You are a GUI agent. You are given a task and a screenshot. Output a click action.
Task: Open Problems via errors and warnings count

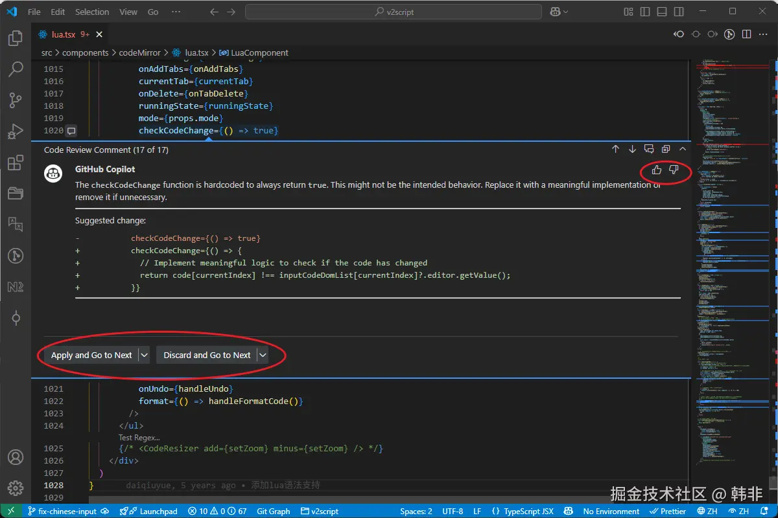pos(217,511)
